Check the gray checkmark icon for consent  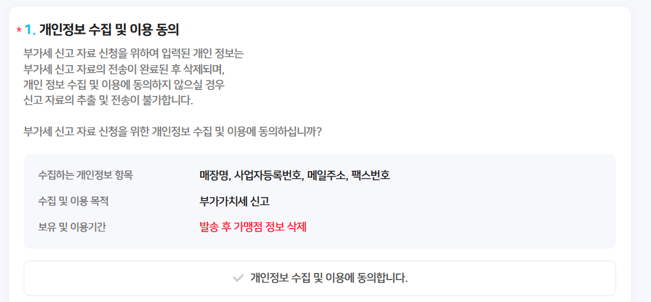pos(238,278)
